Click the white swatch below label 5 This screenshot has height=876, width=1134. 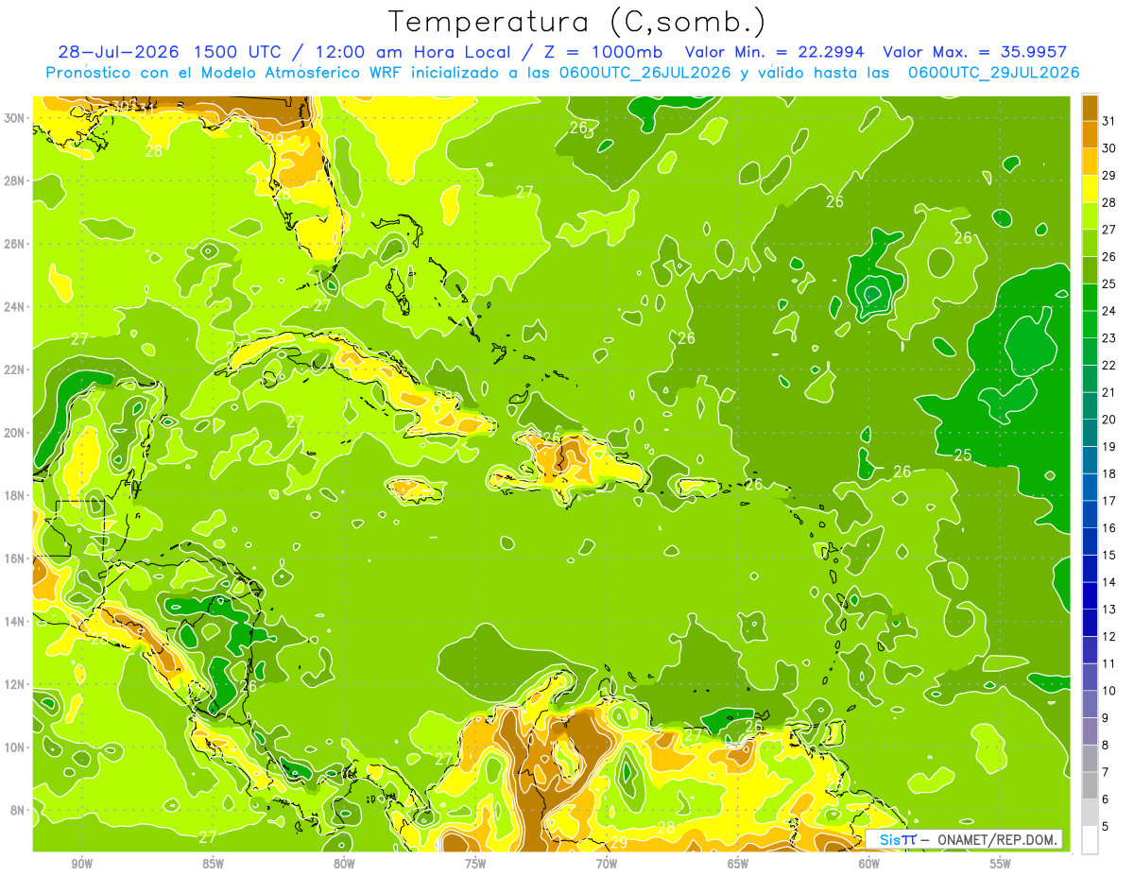coord(1090,840)
